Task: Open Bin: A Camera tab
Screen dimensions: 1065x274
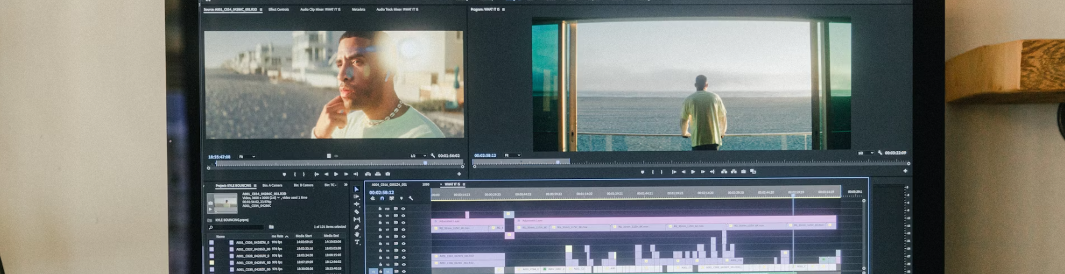Action: 272,185
